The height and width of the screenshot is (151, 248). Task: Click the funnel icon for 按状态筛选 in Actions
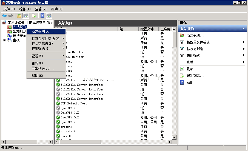click(182, 49)
